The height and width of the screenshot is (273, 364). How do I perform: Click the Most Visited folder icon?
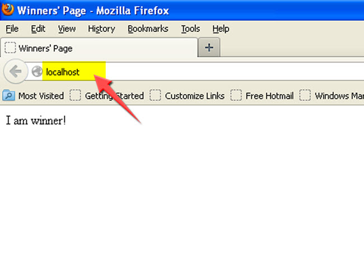[x=9, y=95]
